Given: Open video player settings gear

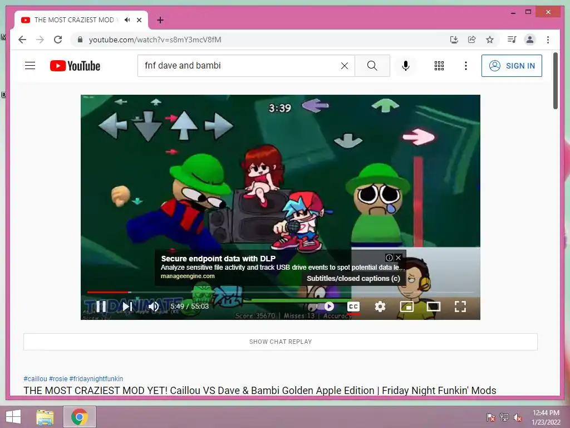Looking at the screenshot, I should 380,307.
